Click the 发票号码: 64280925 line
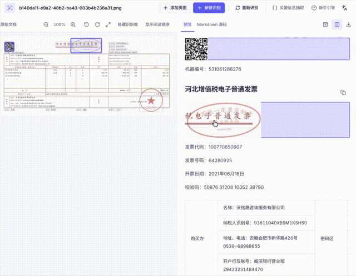The image size is (356, 276). (x=209, y=160)
